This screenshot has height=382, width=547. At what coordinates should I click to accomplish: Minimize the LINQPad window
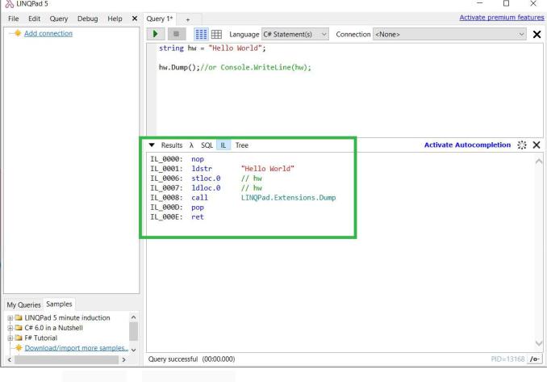pyautogui.click(x=480, y=3)
